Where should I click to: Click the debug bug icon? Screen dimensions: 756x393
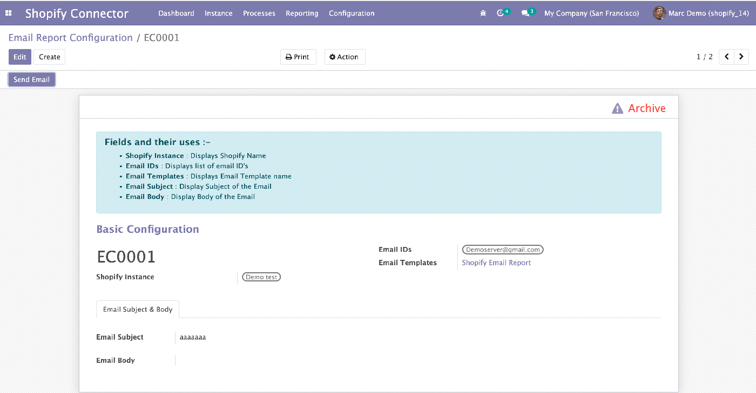pos(483,13)
